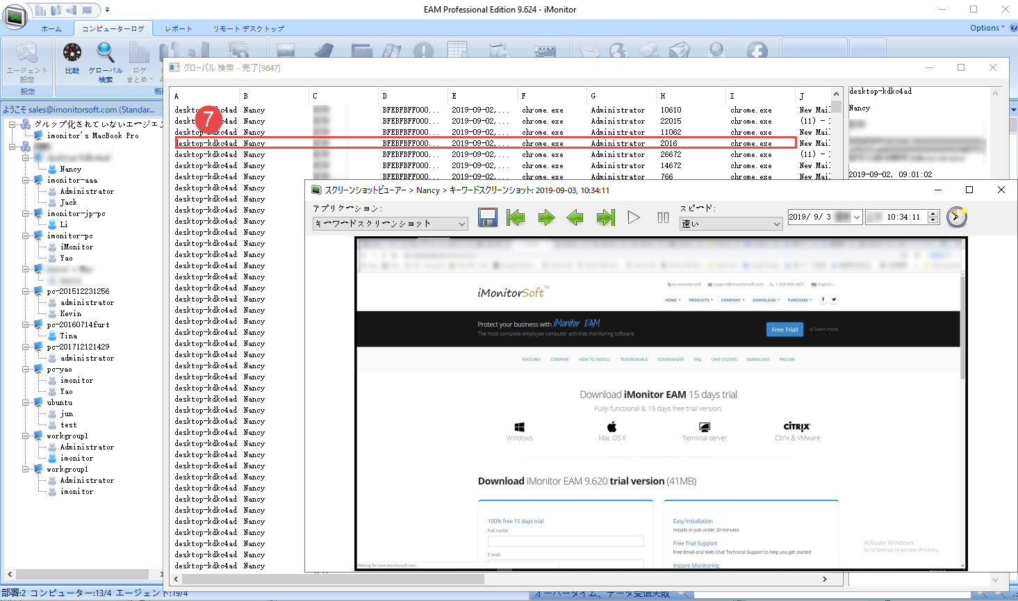Screen dimensions: 1018x601
Task: Select the highlighted row with value 2016
Action: 485,143
